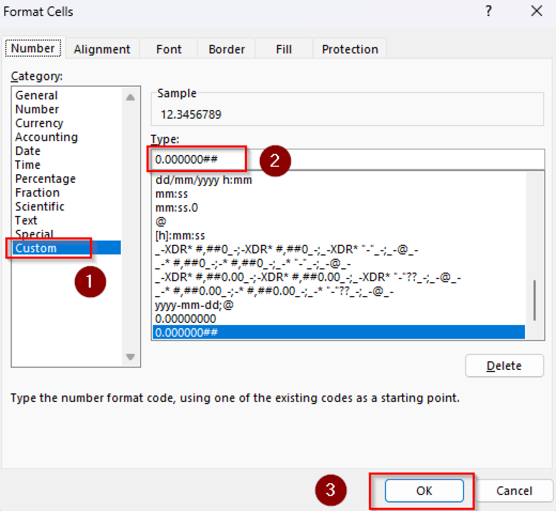Click the scroll-up arrow in Category list
The image size is (556, 511).
pos(130,97)
